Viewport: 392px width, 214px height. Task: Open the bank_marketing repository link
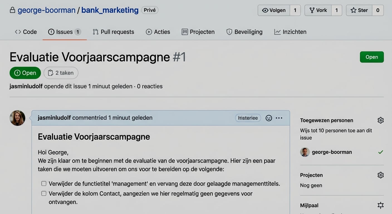tap(110, 10)
